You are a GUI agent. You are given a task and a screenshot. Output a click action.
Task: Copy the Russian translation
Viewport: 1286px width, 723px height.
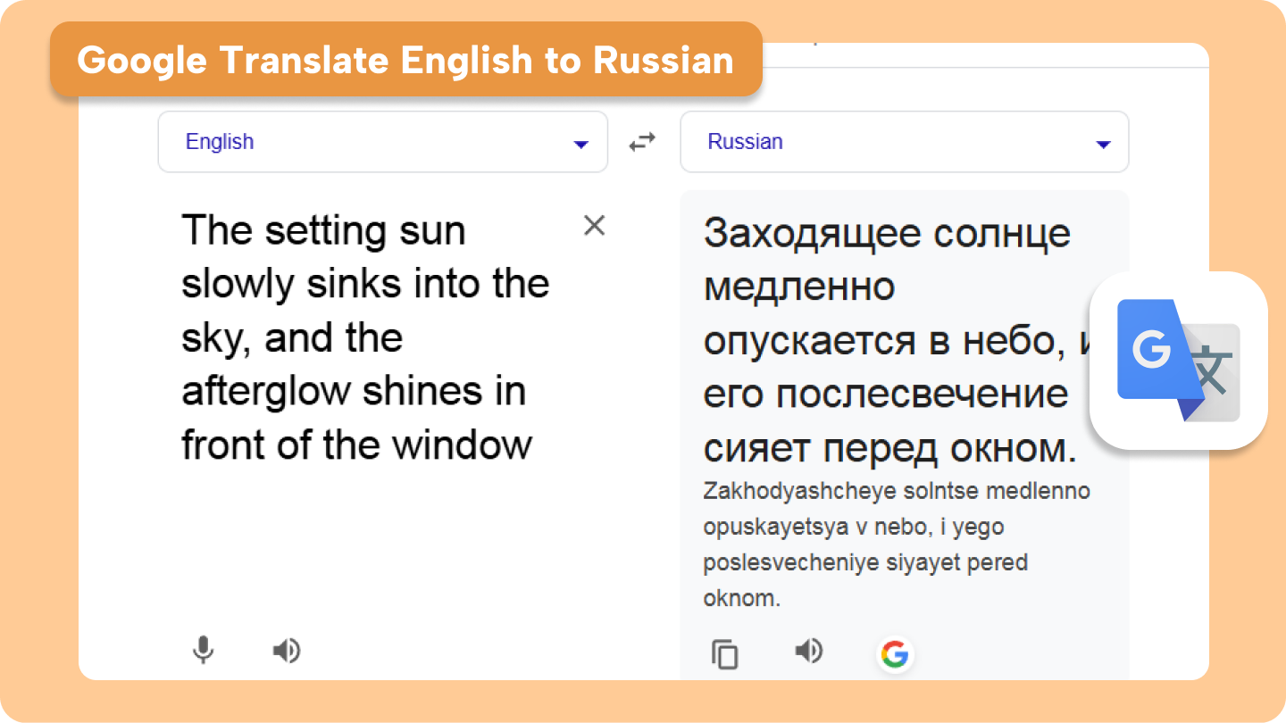tap(724, 653)
